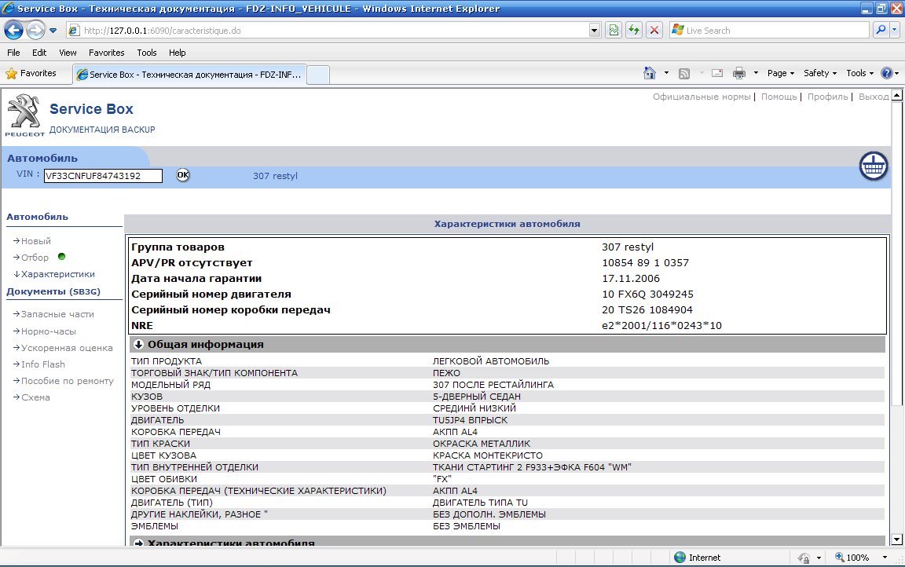Click the Live Search box
905x567 pixels.
(769, 31)
